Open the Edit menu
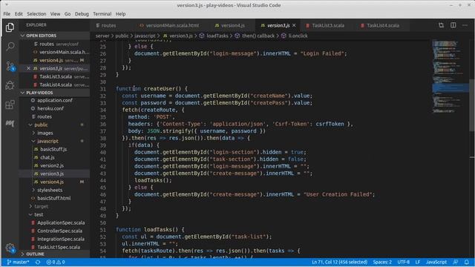The image size is (475, 267). pos(19,14)
